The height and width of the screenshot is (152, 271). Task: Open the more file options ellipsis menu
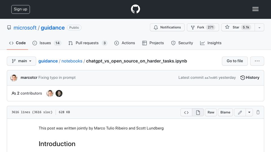pos(257,61)
